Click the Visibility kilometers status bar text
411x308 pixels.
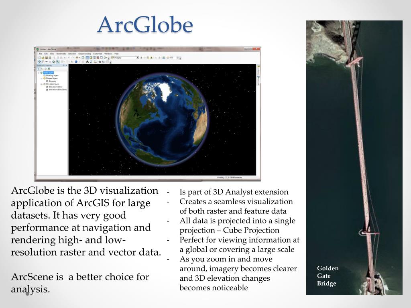[229, 178]
